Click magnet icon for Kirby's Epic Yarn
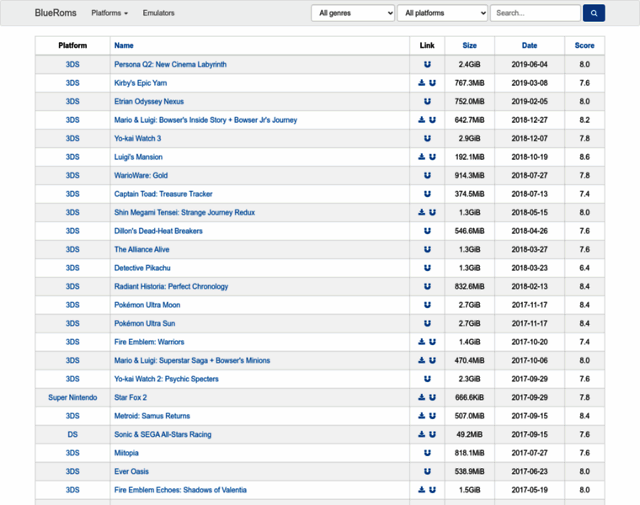 coord(433,82)
